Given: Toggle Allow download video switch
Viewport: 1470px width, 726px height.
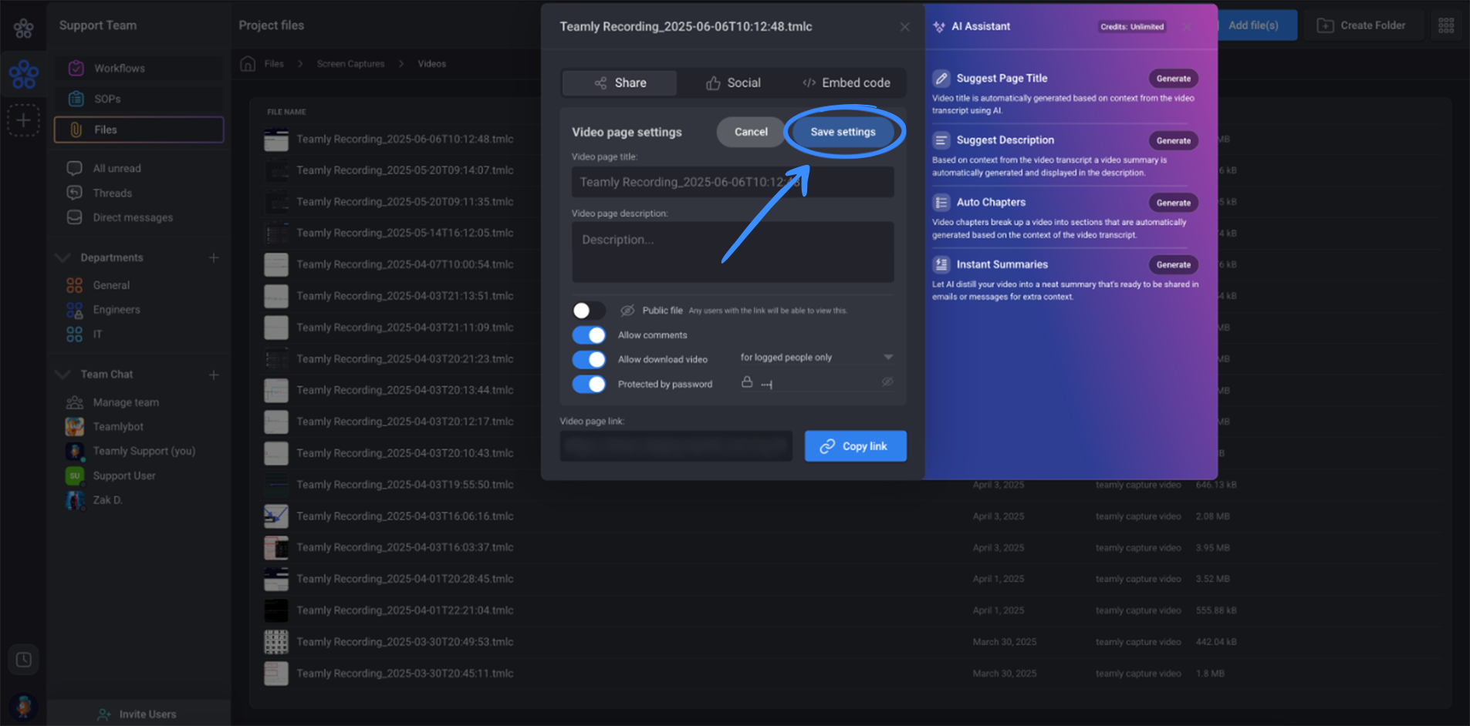Looking at the screenshot, I should pos(589,359).
